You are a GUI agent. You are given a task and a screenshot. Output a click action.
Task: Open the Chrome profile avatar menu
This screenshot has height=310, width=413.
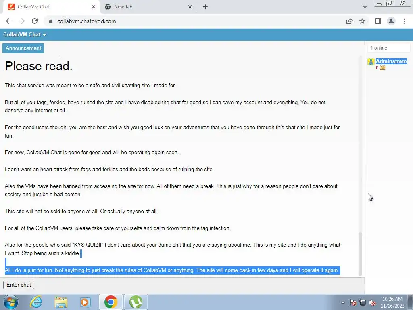tap(391, 21)
